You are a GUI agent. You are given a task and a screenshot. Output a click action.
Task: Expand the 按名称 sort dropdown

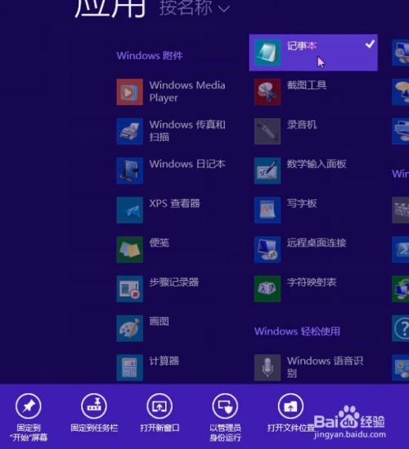[x=195, y=7]
